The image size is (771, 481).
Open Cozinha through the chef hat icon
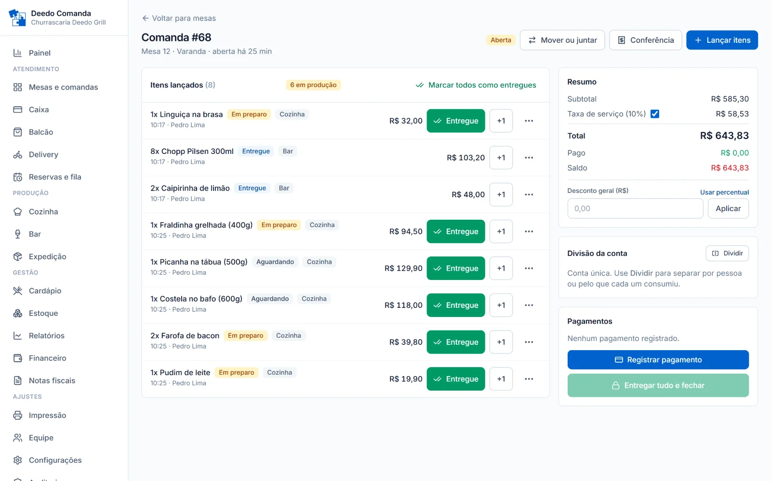coord(18,212)
